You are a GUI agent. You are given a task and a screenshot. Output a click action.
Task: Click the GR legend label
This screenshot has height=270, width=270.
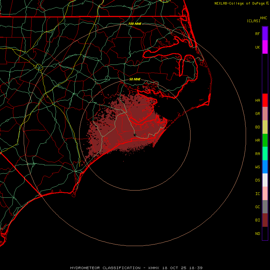pyautogui.click(x=257, y=114)
